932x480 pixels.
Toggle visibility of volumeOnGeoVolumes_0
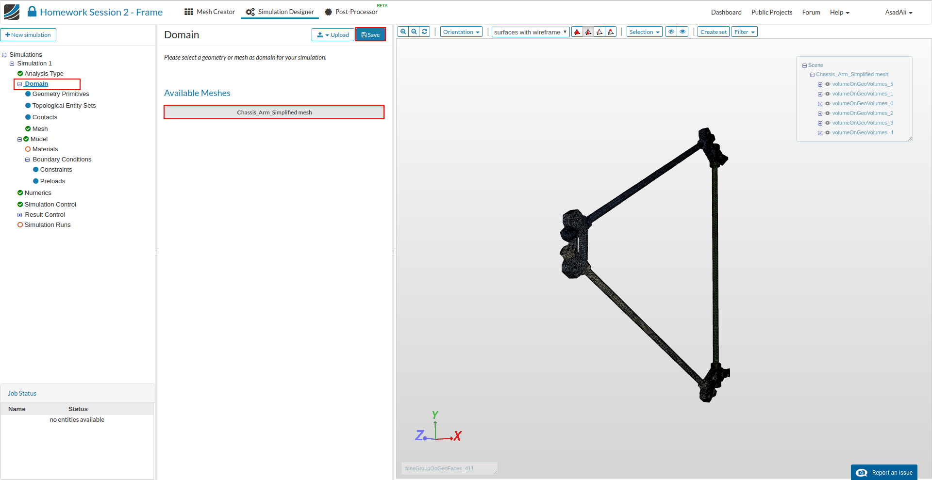tap(828, 104)
